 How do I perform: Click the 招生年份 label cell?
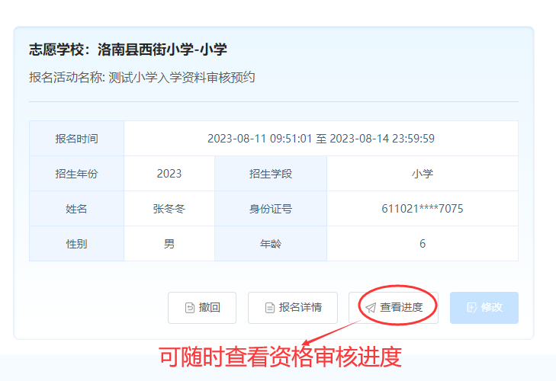[x=76, y=173]
